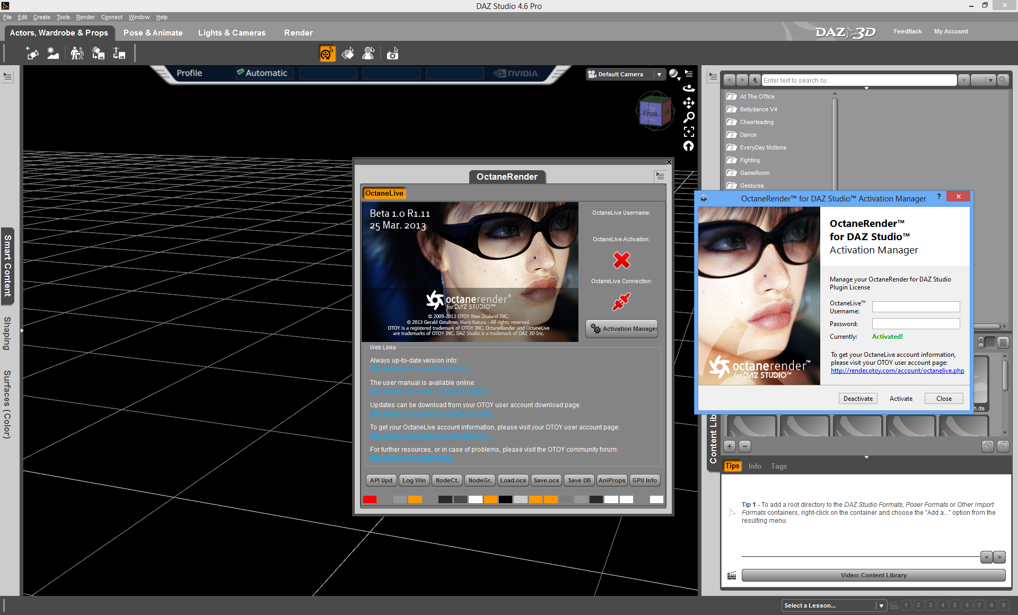This screenshot has width=1018, height=615.
Task: Open the Default Camera dropdown
Action: pyautogui.click(x=659, y=74)
